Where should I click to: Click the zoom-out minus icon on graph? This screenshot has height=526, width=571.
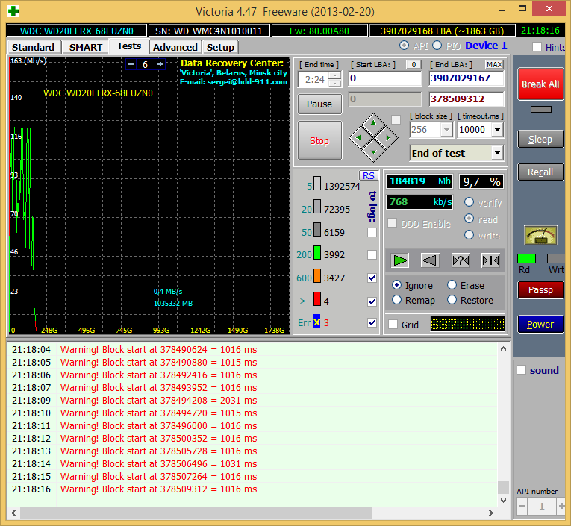131,65
